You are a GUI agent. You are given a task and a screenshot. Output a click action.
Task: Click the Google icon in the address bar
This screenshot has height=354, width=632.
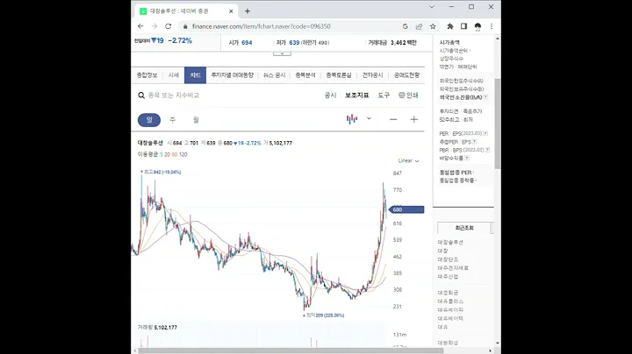click(x=405, y=26)
